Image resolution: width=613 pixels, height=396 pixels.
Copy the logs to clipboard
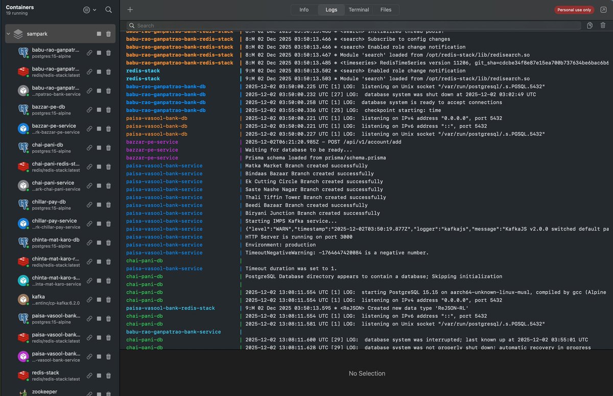point(590,26)
